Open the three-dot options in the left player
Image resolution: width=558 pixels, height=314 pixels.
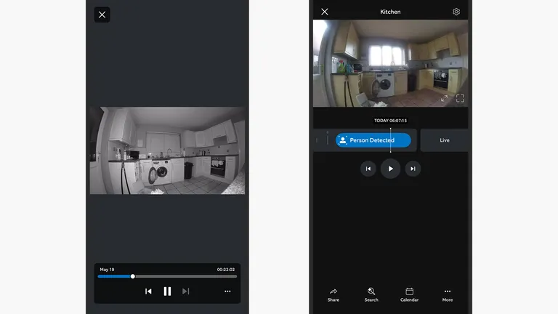tap(227, 291)
